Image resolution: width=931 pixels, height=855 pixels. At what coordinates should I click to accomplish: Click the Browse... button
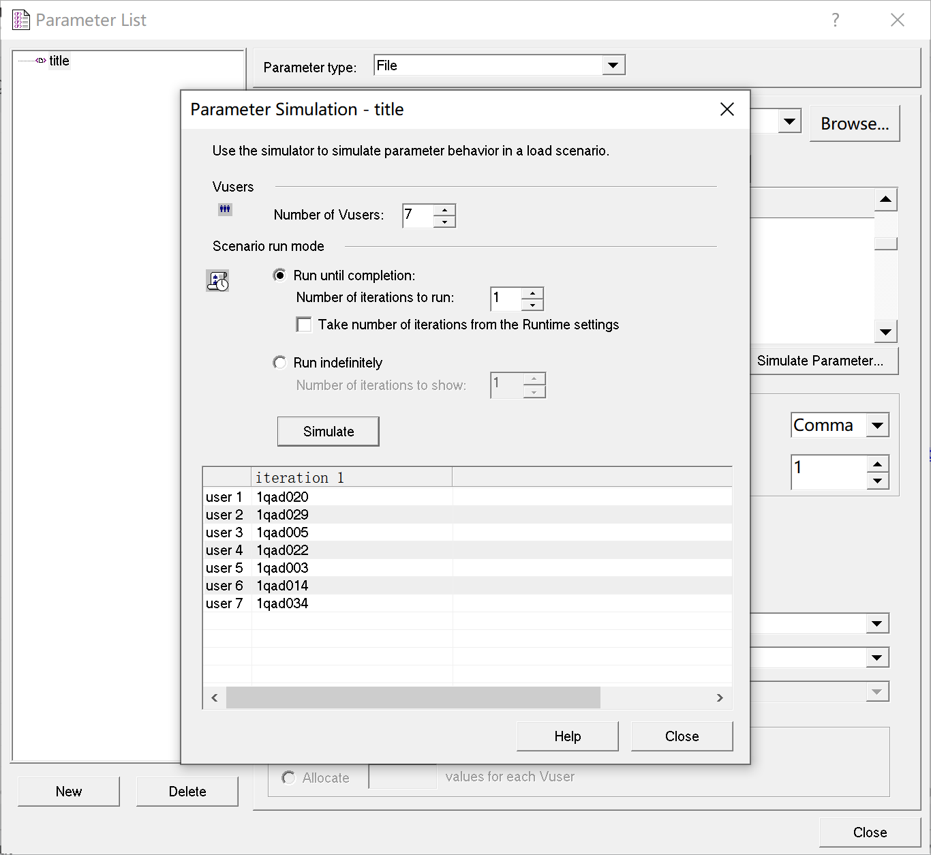coord(855,123)
